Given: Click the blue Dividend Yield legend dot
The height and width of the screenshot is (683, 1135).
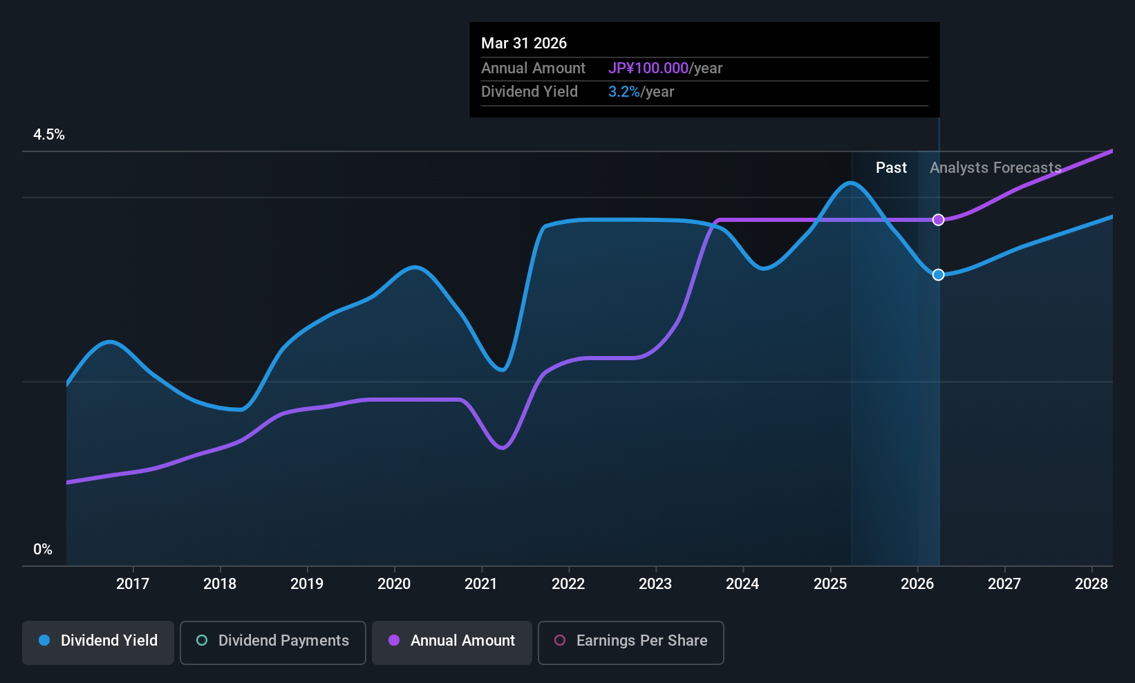Looking at the screenshot, I should 44,640.
